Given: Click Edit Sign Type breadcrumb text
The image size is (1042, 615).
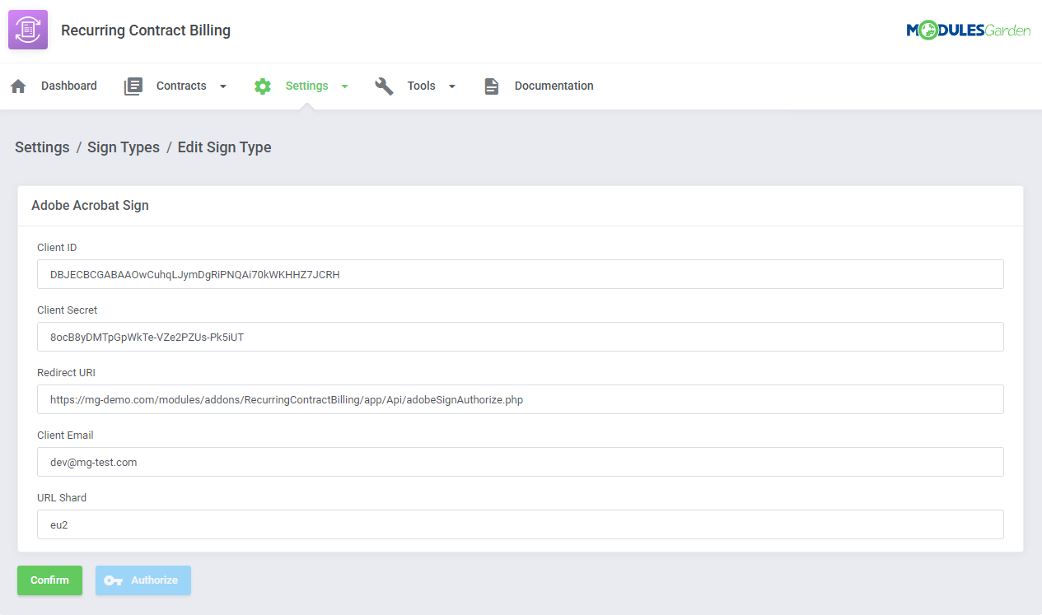Looking at the screenshot, I should (x=224, y=147).
